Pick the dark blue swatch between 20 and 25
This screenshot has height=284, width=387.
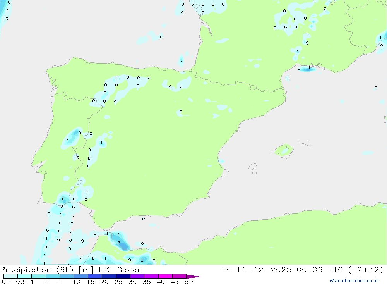[109, 276]
